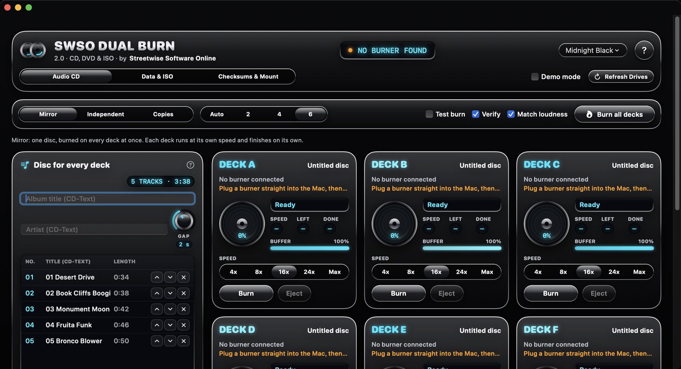Move track 02 Book Cliffs Boogie down
This screenshot has width=681, height=369.
click(170, 293)
